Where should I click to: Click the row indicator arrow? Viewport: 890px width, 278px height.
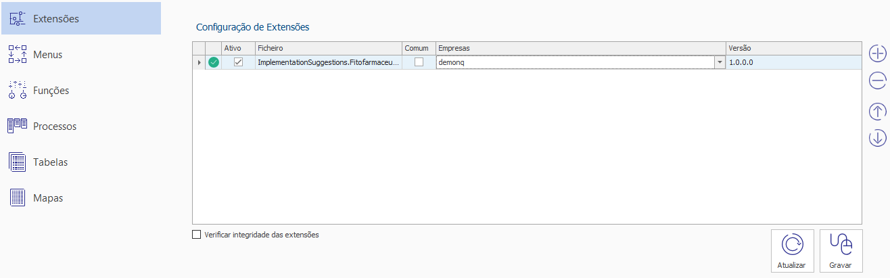[199, 62]
